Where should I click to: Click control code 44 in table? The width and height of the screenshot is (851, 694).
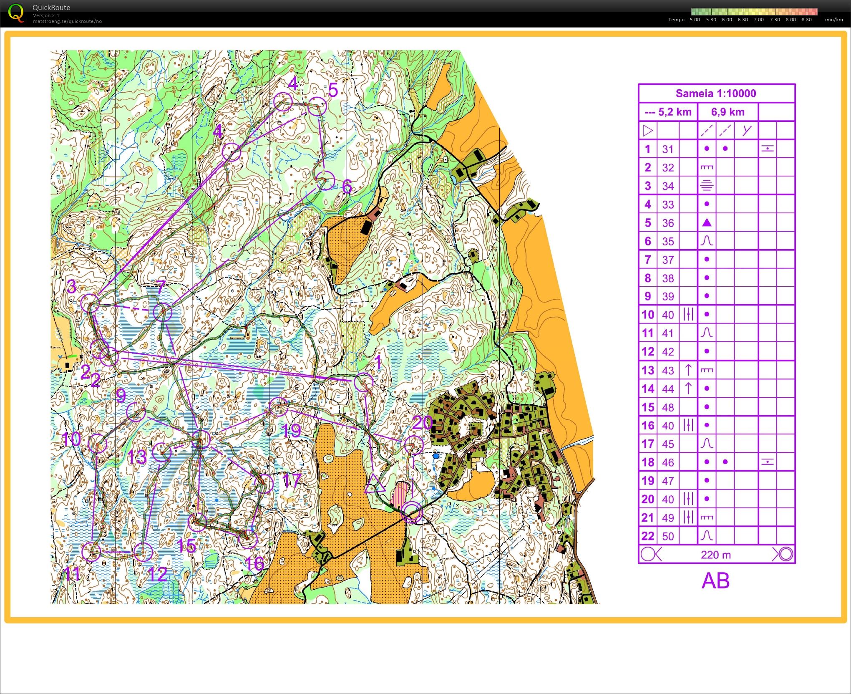point(668,389)
